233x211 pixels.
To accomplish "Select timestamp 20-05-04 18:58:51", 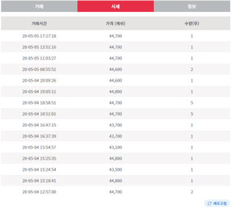I will coord(39,103).
